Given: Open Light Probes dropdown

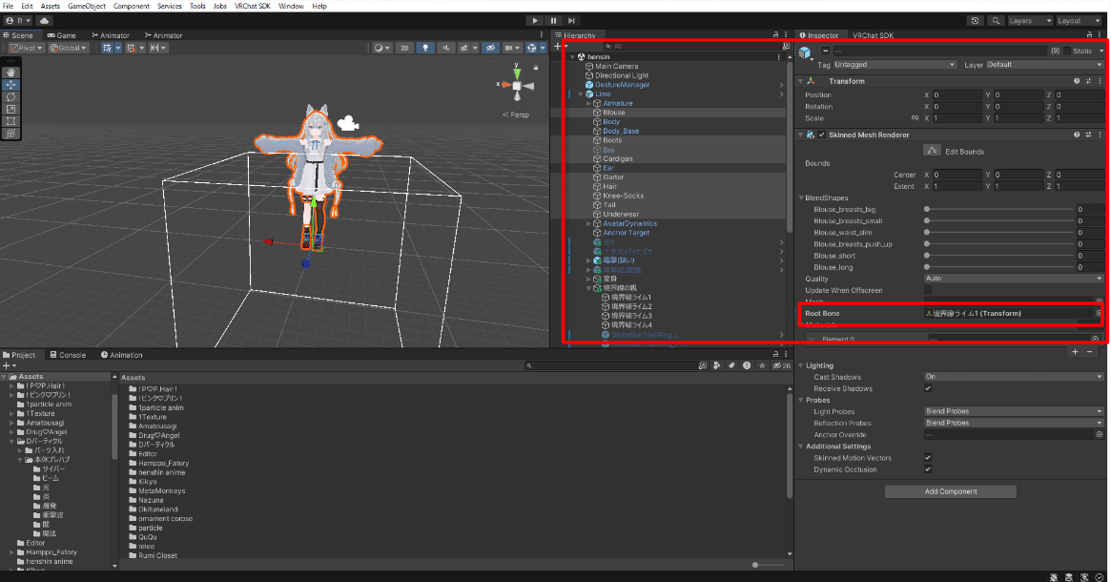Looking at the screenshot, I should click(1013, 411).
